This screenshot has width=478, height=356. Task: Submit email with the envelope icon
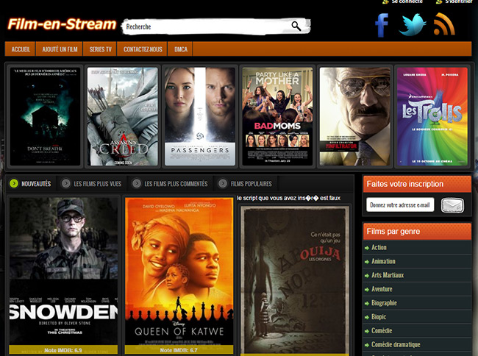pyautogui.click(x=452, y=205)
